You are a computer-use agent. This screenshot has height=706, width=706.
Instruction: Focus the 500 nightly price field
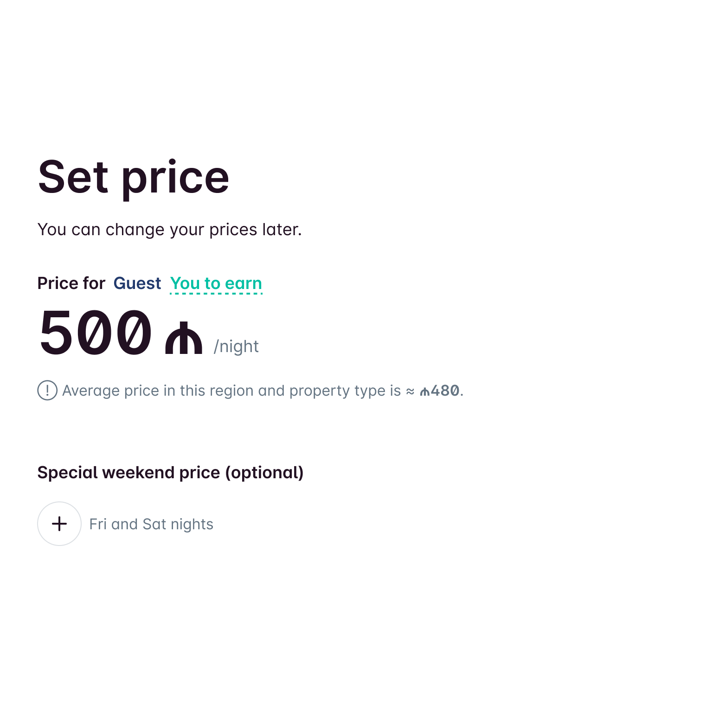(96, 333)
